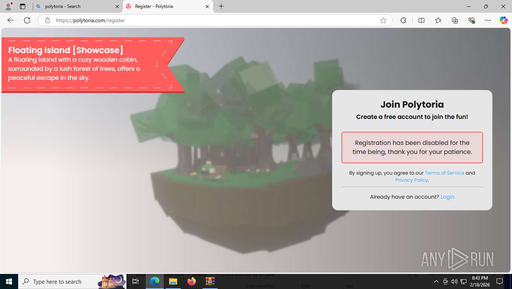The image size is (512, 289).
Task: Open the Extensions puzzle icon
Action: [403, 20]
